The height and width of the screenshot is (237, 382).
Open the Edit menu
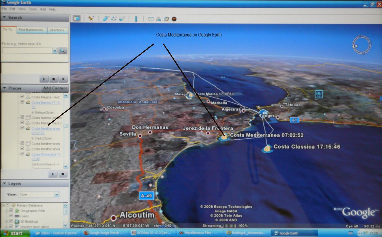click(12, 9)
